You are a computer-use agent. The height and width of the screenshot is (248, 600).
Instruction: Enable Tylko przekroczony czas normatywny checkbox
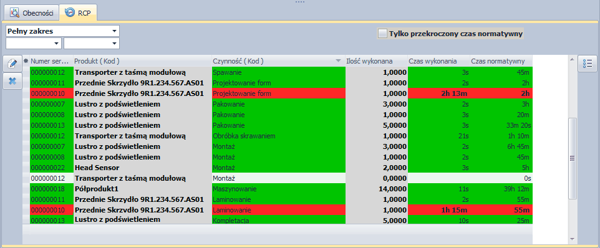383,34
